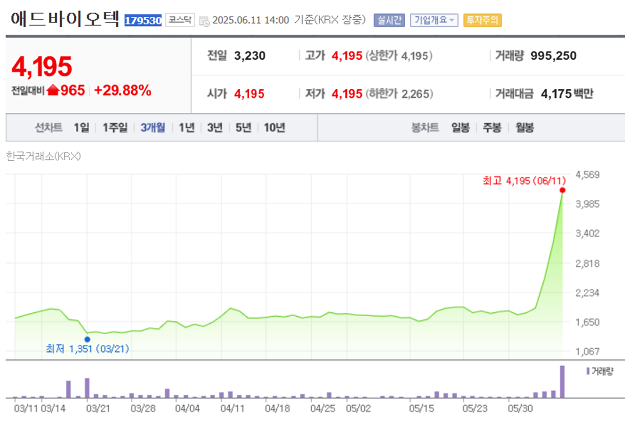This screenshot has height=422, width=625.
Task: Click the tallest volume bar at far right
Action: (562, 381)
